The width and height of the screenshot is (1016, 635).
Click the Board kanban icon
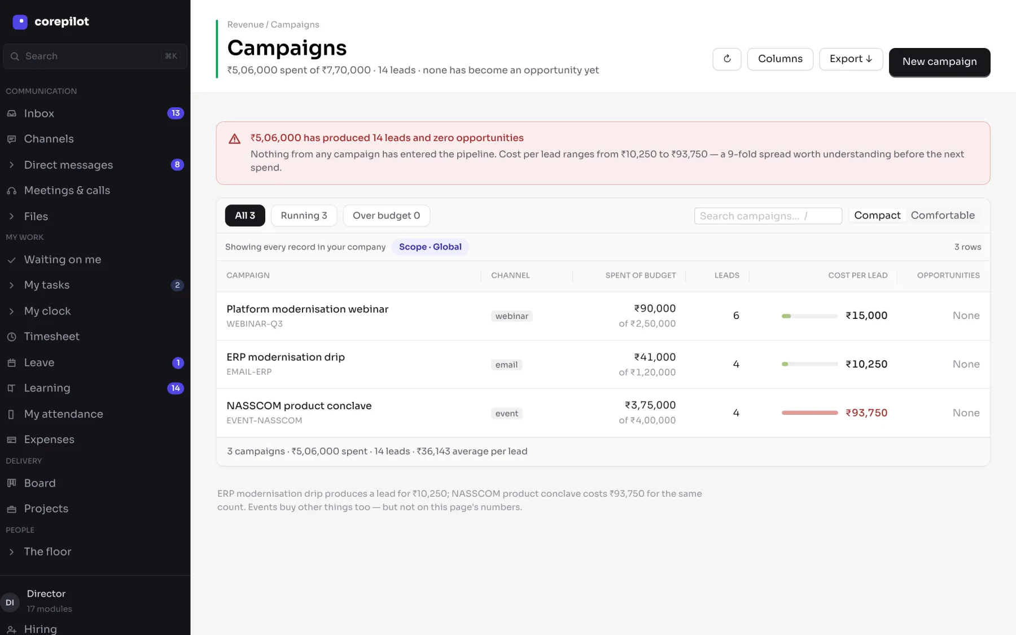tap(11, 483)
